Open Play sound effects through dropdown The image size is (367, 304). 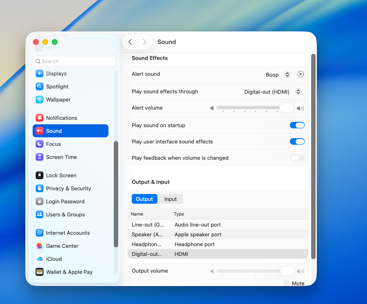point(273,92)
